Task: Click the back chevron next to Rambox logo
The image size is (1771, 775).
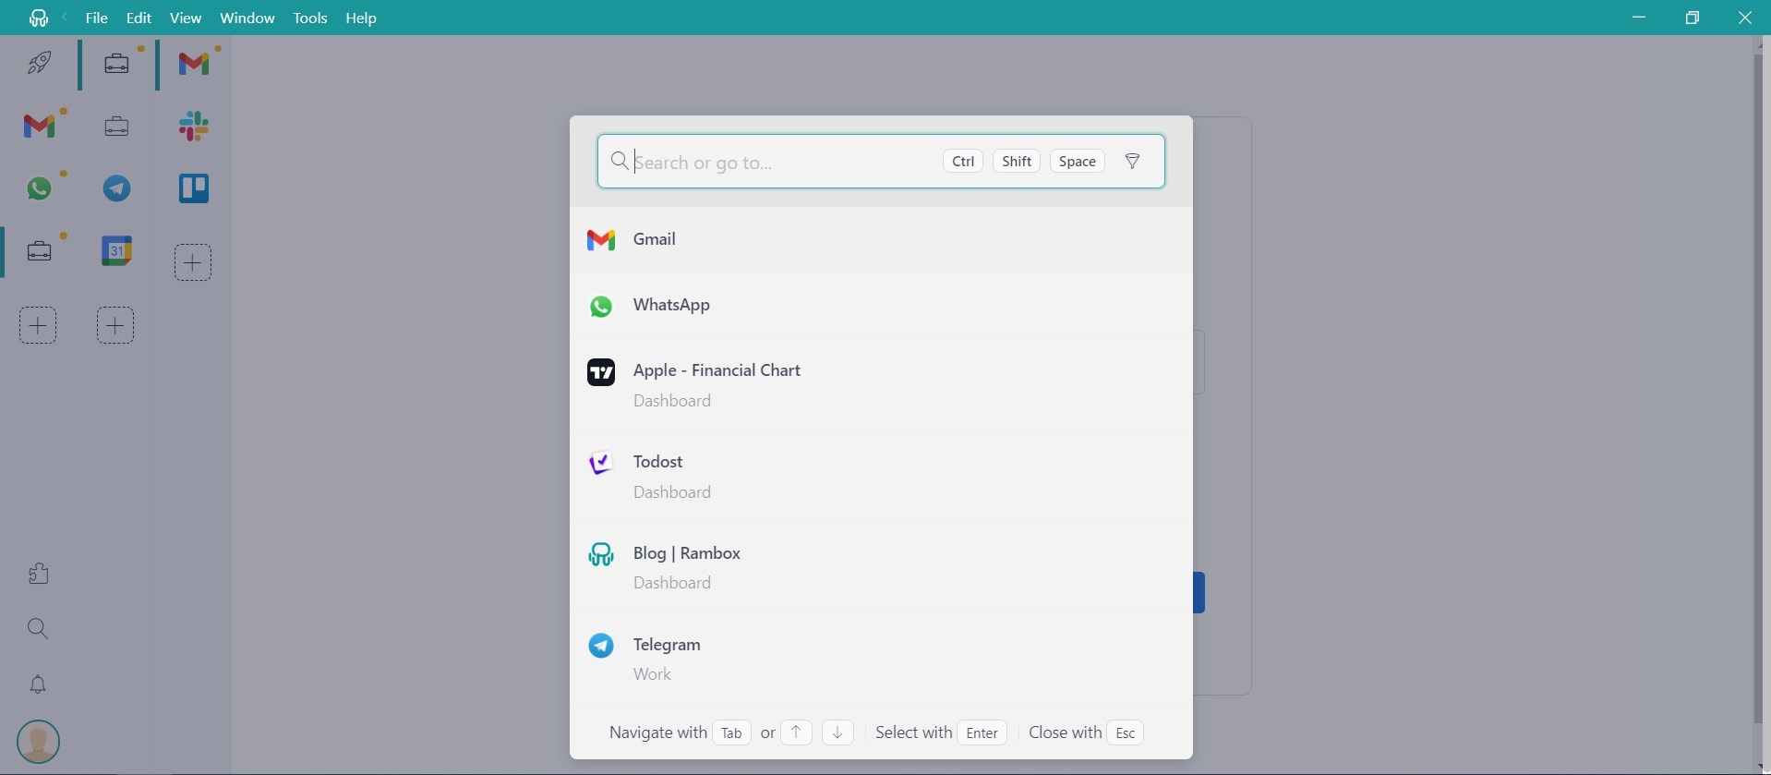Action: [x=66, y=18]
